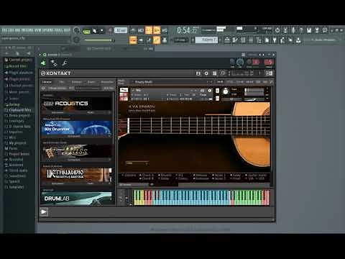Screen dimensions: 345x259
Task: Click the instrument info icon in rack header
Action: pos(210,91)
